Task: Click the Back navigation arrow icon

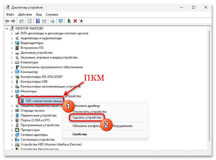Action: click(x=7, y=21)
